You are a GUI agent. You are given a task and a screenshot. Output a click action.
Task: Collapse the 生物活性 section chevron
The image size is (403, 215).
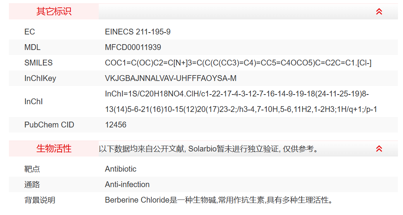[x=379, y=149]
